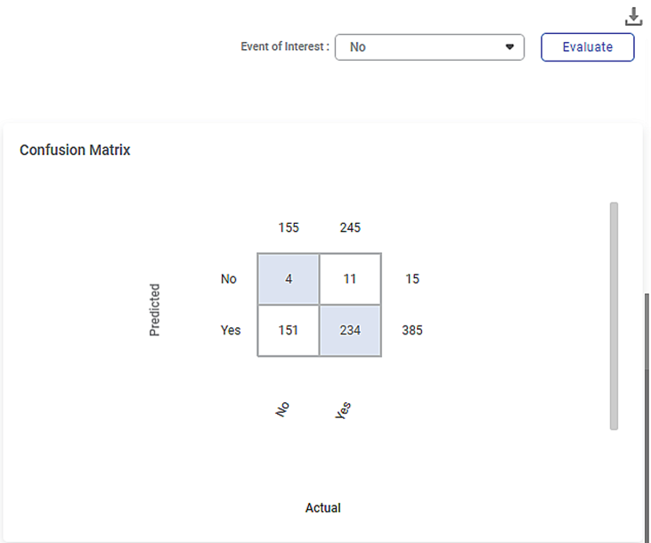
Task: Select the matrix cell showing 4
Action: point(289,278)
